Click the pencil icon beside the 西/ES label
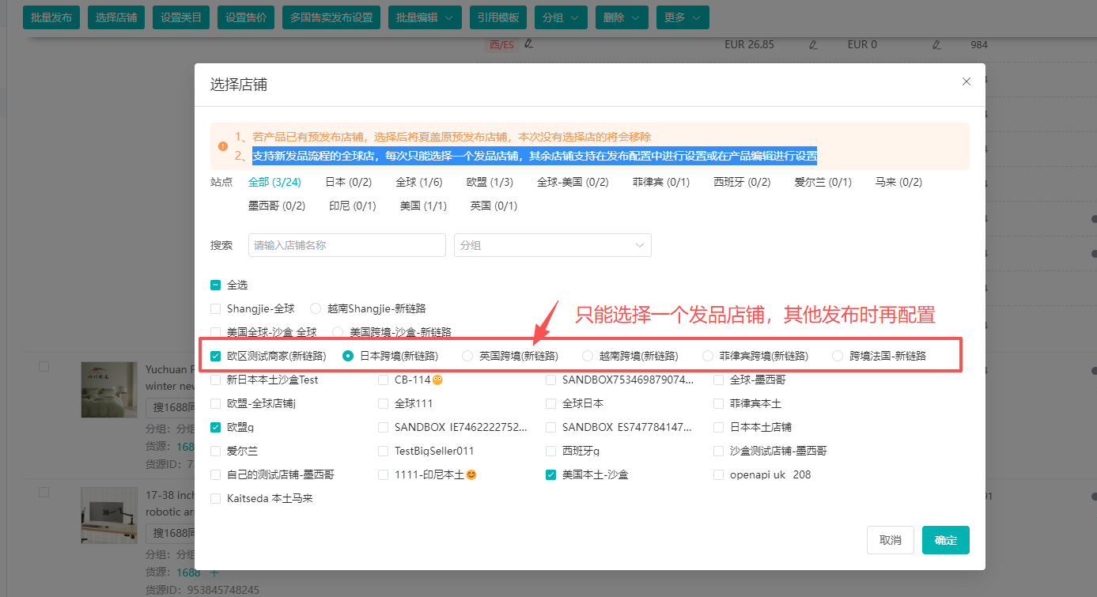 coord(528,45)
